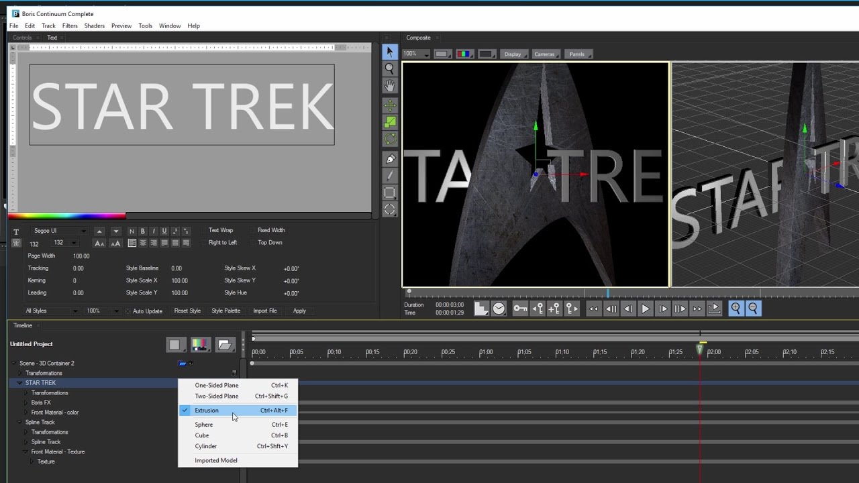Click the Tracking value field
Screen dimensions: 859x483
[x=79, y=268]
